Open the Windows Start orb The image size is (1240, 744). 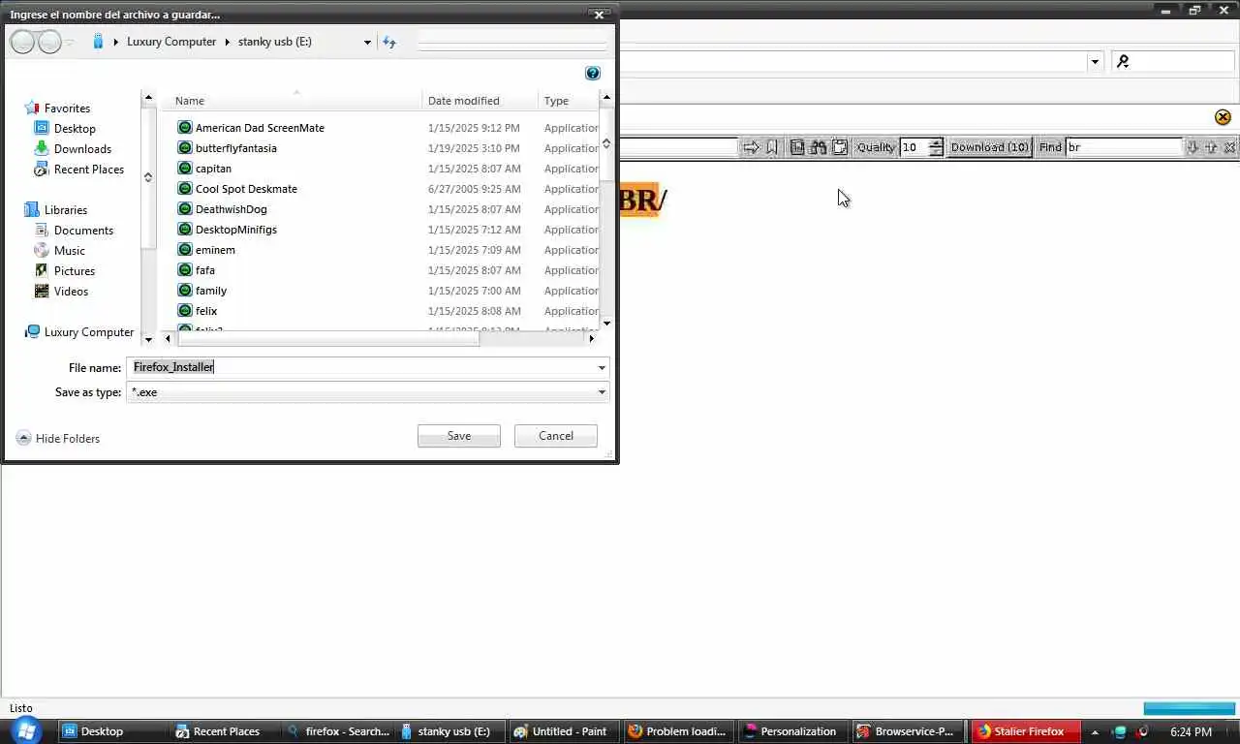27,730
